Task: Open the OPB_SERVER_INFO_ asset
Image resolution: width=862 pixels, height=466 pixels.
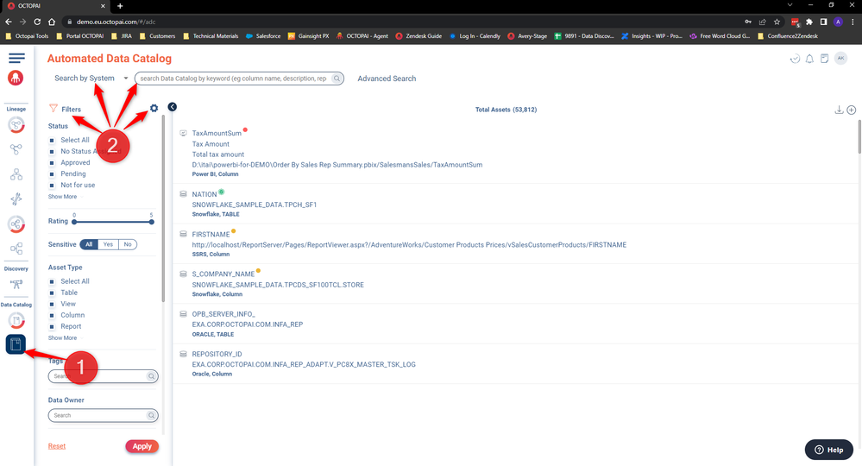Action: [223, 314]
